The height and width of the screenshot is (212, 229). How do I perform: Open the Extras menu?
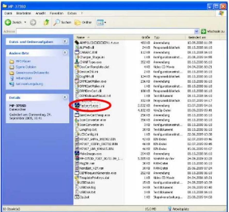coord(72,13)
